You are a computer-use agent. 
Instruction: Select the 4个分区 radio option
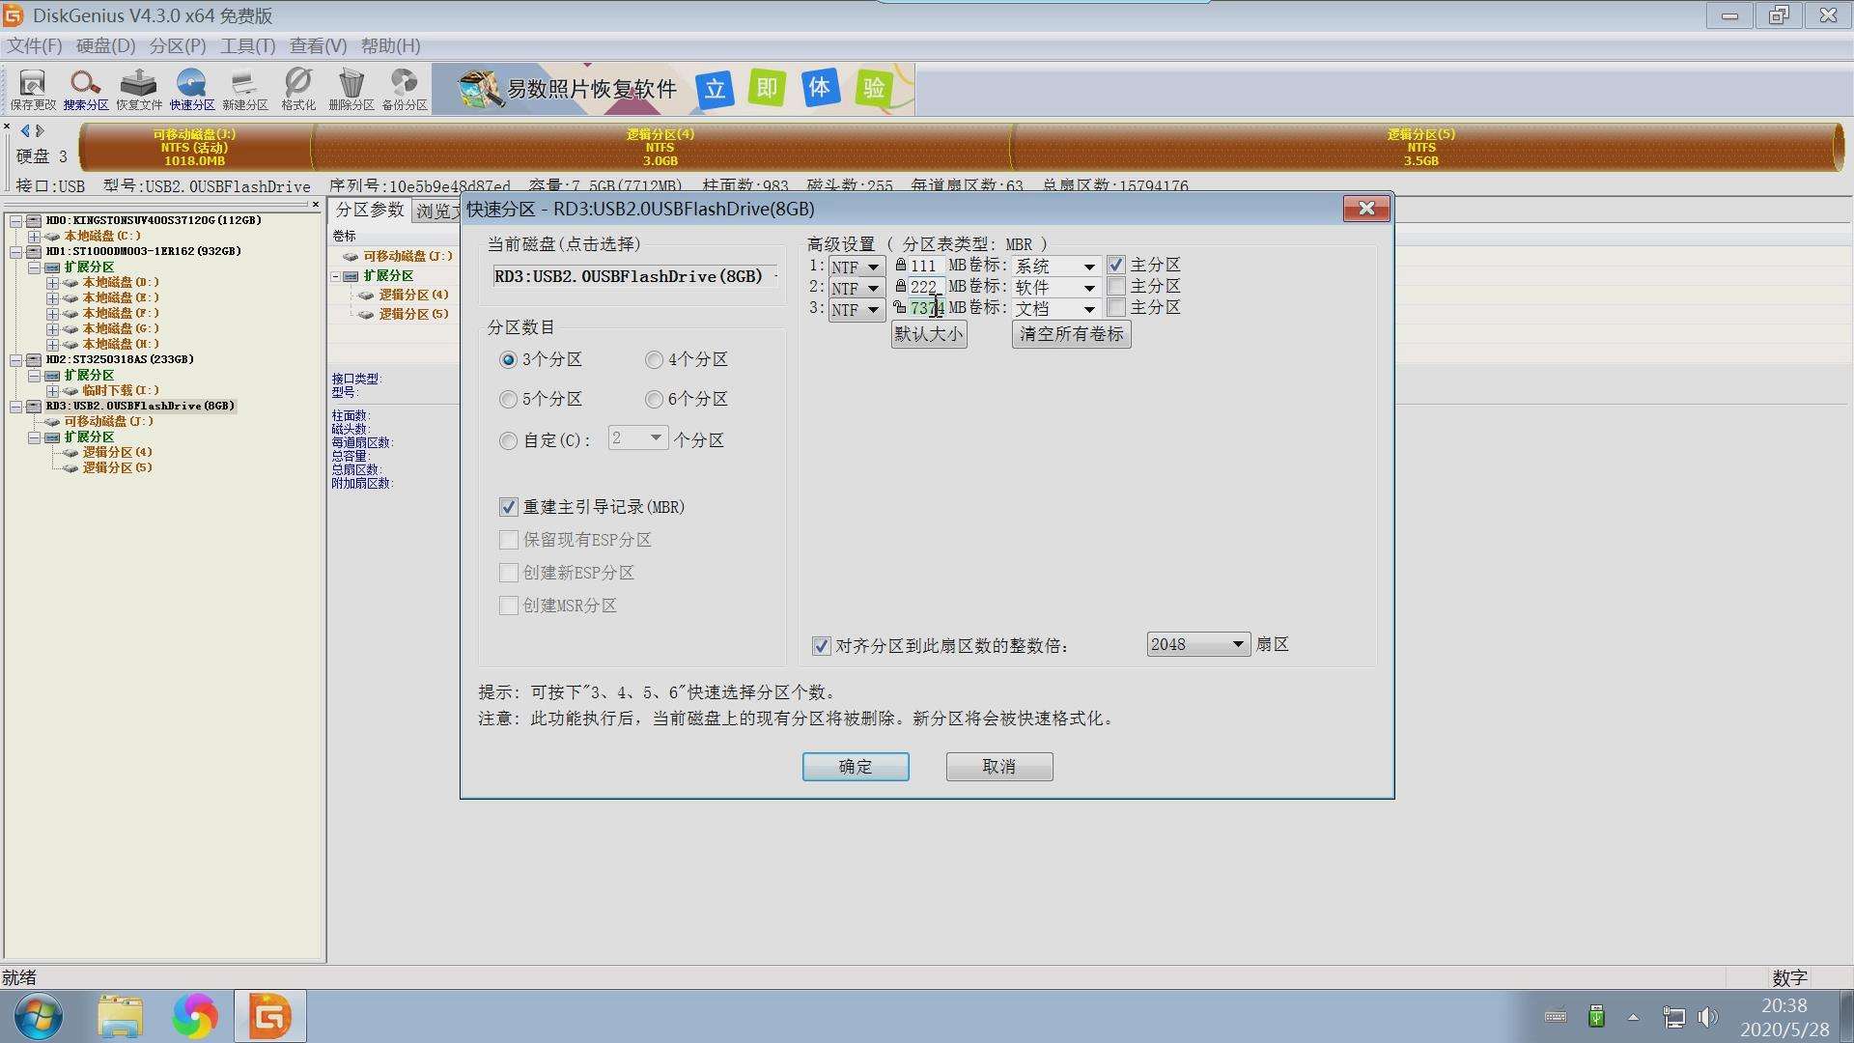click(654, 359)
